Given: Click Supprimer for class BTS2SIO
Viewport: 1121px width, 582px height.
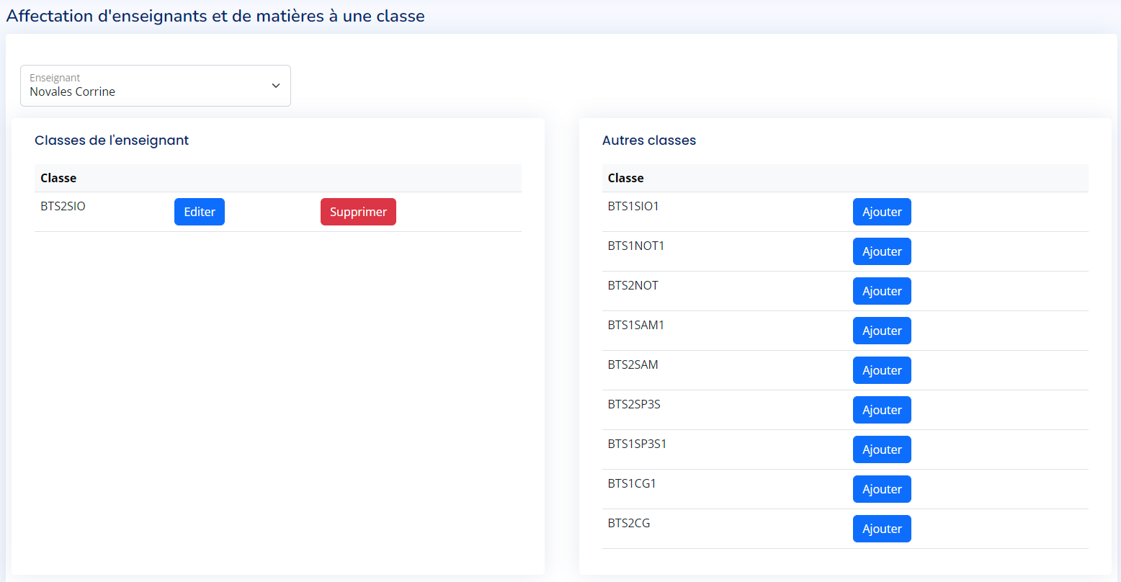Looking at the screenshot, I should [358, 212].
